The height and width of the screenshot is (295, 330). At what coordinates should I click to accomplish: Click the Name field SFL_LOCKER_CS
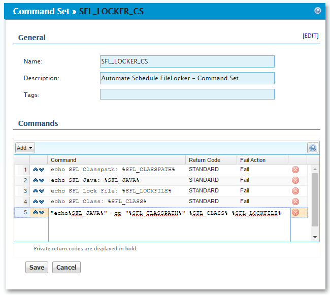point(187,61)
